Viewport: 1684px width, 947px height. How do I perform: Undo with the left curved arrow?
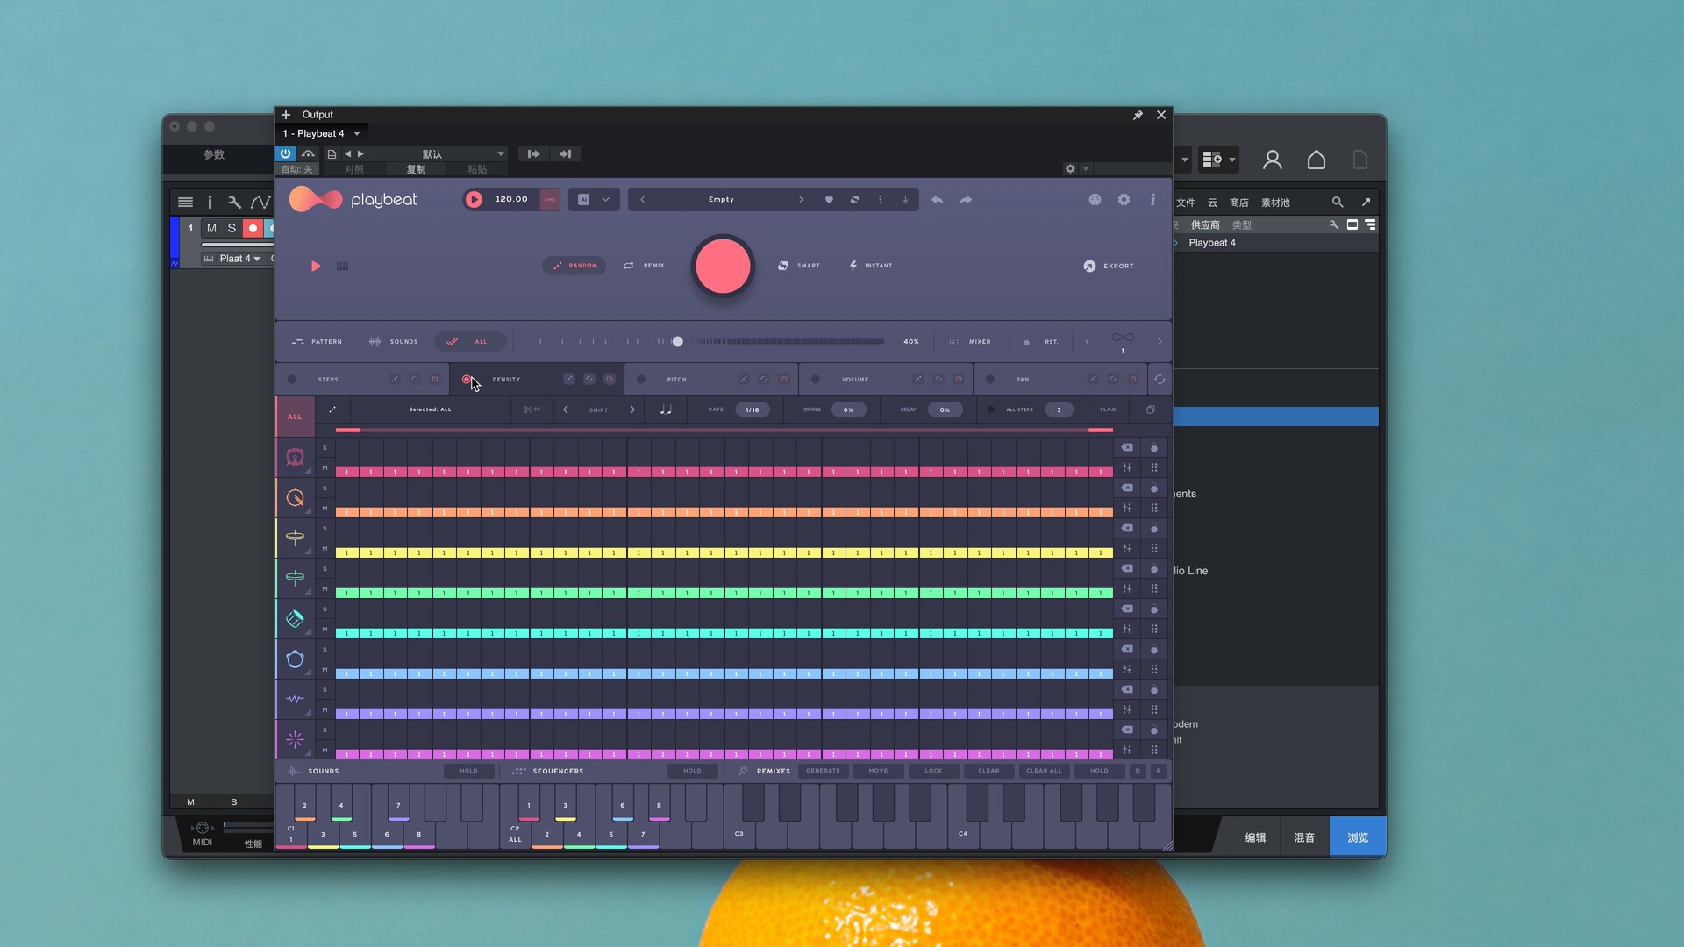[x=937, y=200]
